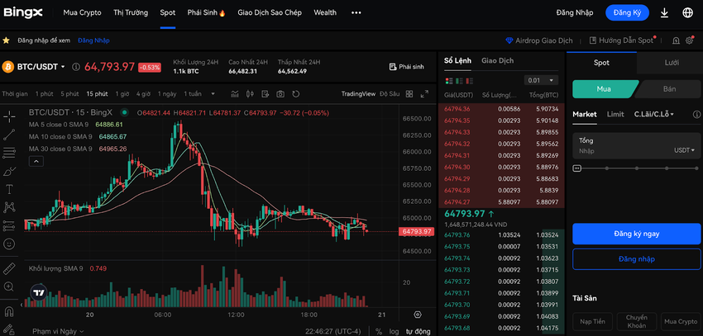Open settings gear beside the bell icon
Image resolution: width=703 pixels, height=336 pixels.
(690, 40)
